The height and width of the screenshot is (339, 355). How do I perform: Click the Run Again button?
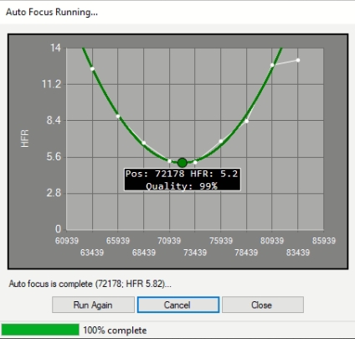[x=93, y=305]
